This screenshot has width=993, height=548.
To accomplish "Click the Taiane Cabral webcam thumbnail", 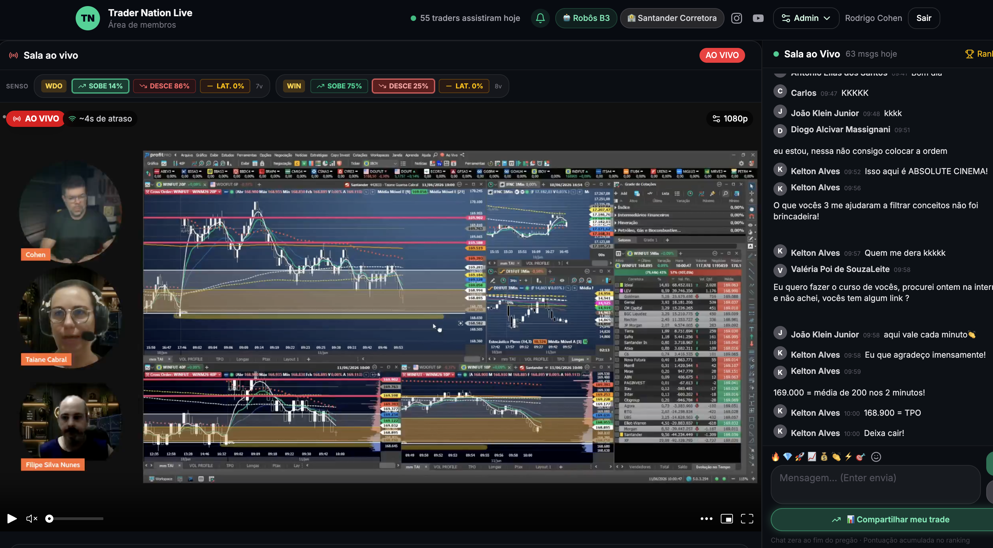I will pyautogui.click(x=70, y=317).
